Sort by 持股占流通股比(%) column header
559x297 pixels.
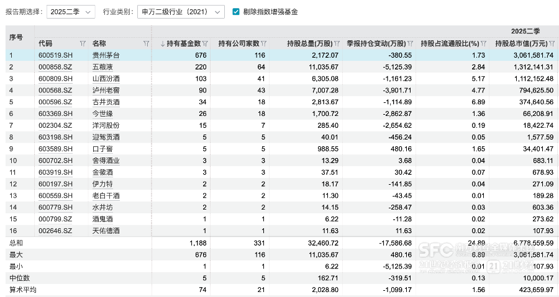450,43
